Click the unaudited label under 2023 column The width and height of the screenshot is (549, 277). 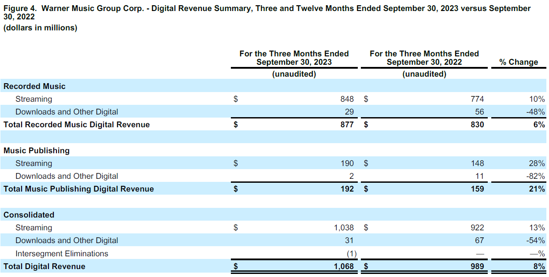click(x=294, y=74)
